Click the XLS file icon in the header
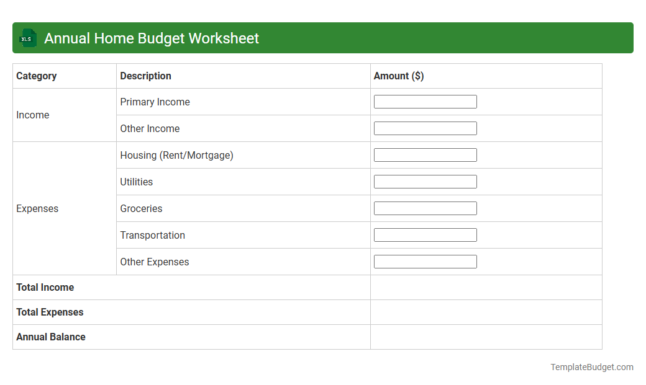 click(x=27, y=38)
